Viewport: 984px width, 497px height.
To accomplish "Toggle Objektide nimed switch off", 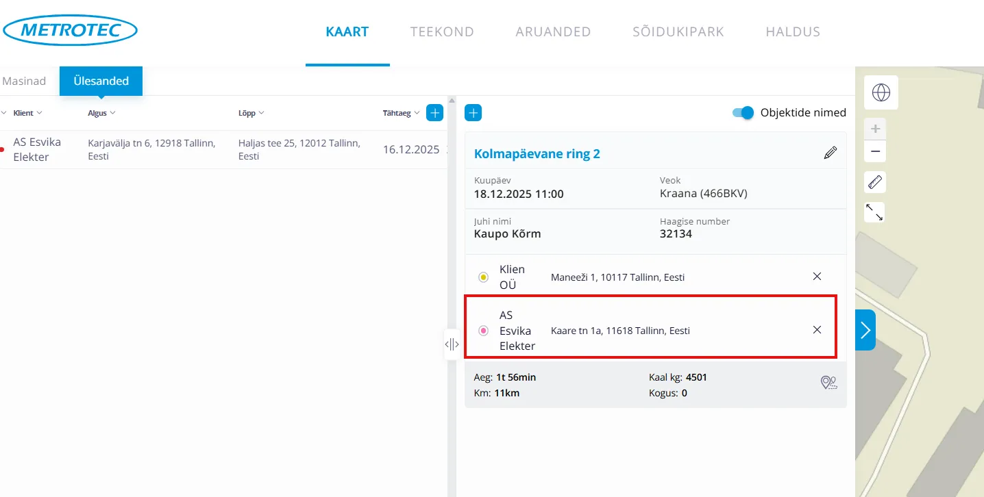I will [x=743, y=113].
